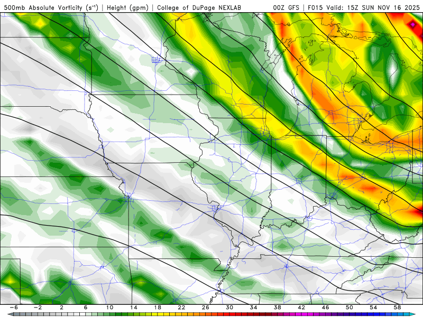Click the '6' colorbar scale value
Image resolution: width=423 pixels, height=317 pixels.
tap(86, 307)
